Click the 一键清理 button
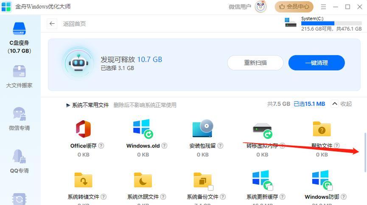 317,63
